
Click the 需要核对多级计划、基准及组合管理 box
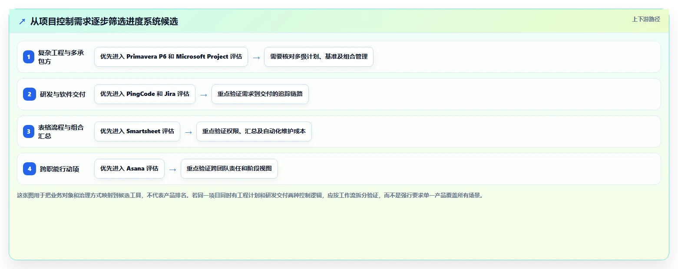click(319, 57)
